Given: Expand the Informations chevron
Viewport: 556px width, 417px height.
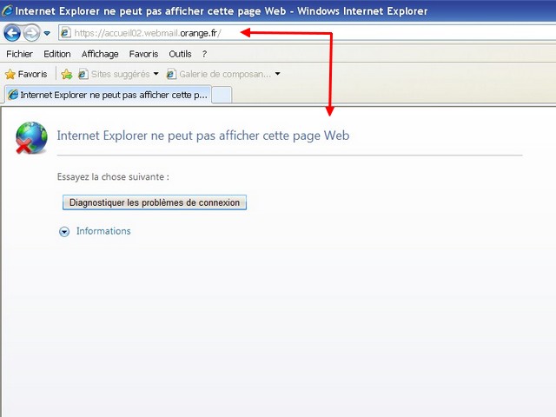Looking at the screenshot, I should click(x=64, y=232).
